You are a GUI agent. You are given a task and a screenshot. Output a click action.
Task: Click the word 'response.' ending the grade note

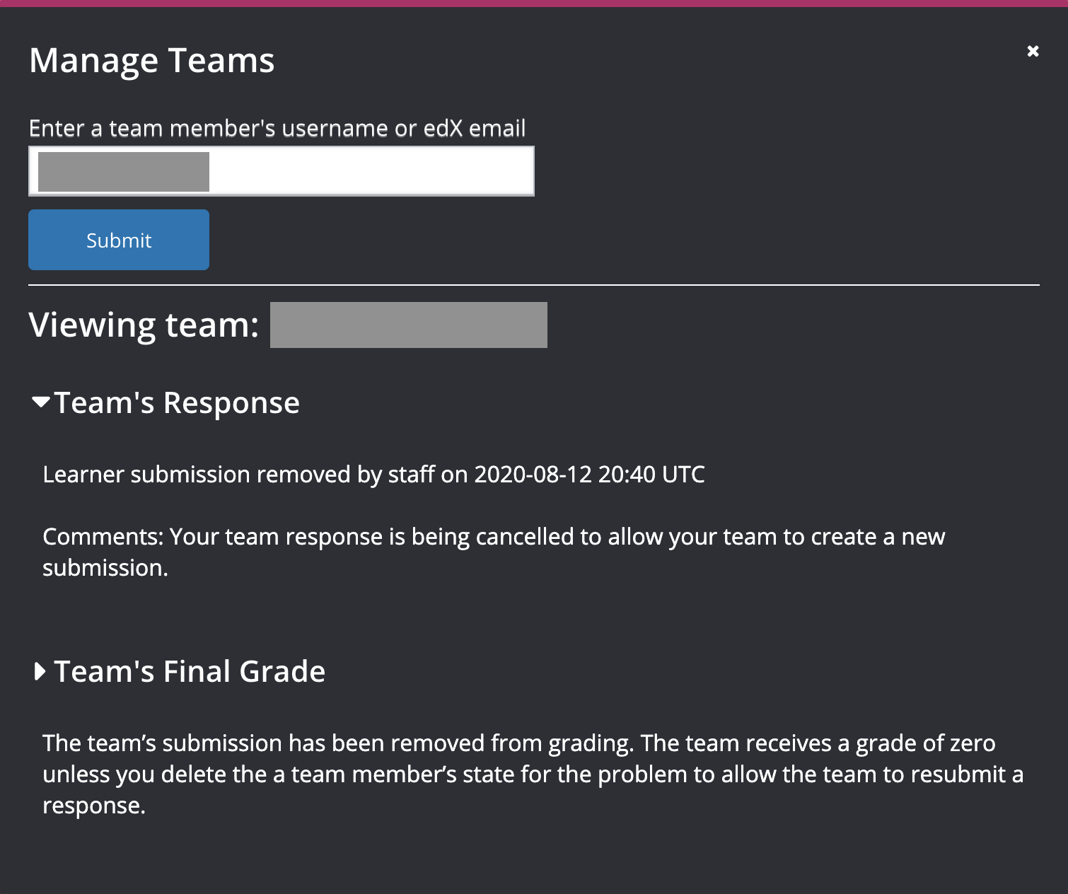[94, 806]
